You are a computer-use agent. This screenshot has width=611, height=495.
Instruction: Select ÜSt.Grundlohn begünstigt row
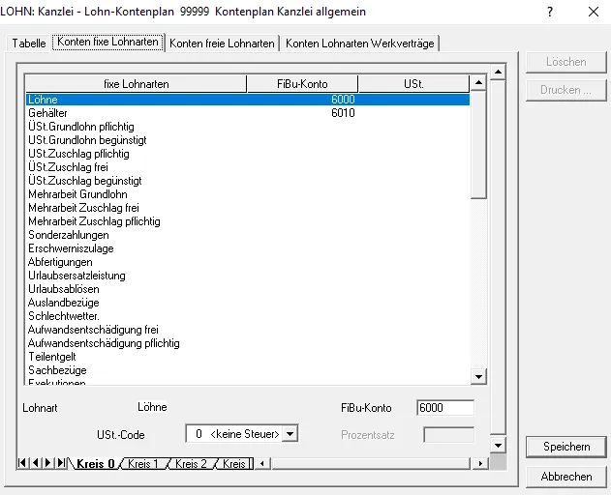click(248, 140)
